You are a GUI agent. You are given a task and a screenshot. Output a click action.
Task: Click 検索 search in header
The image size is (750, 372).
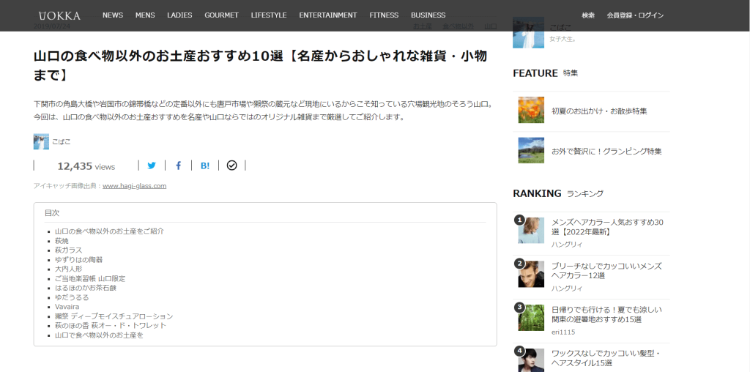(x=588, y=15)
